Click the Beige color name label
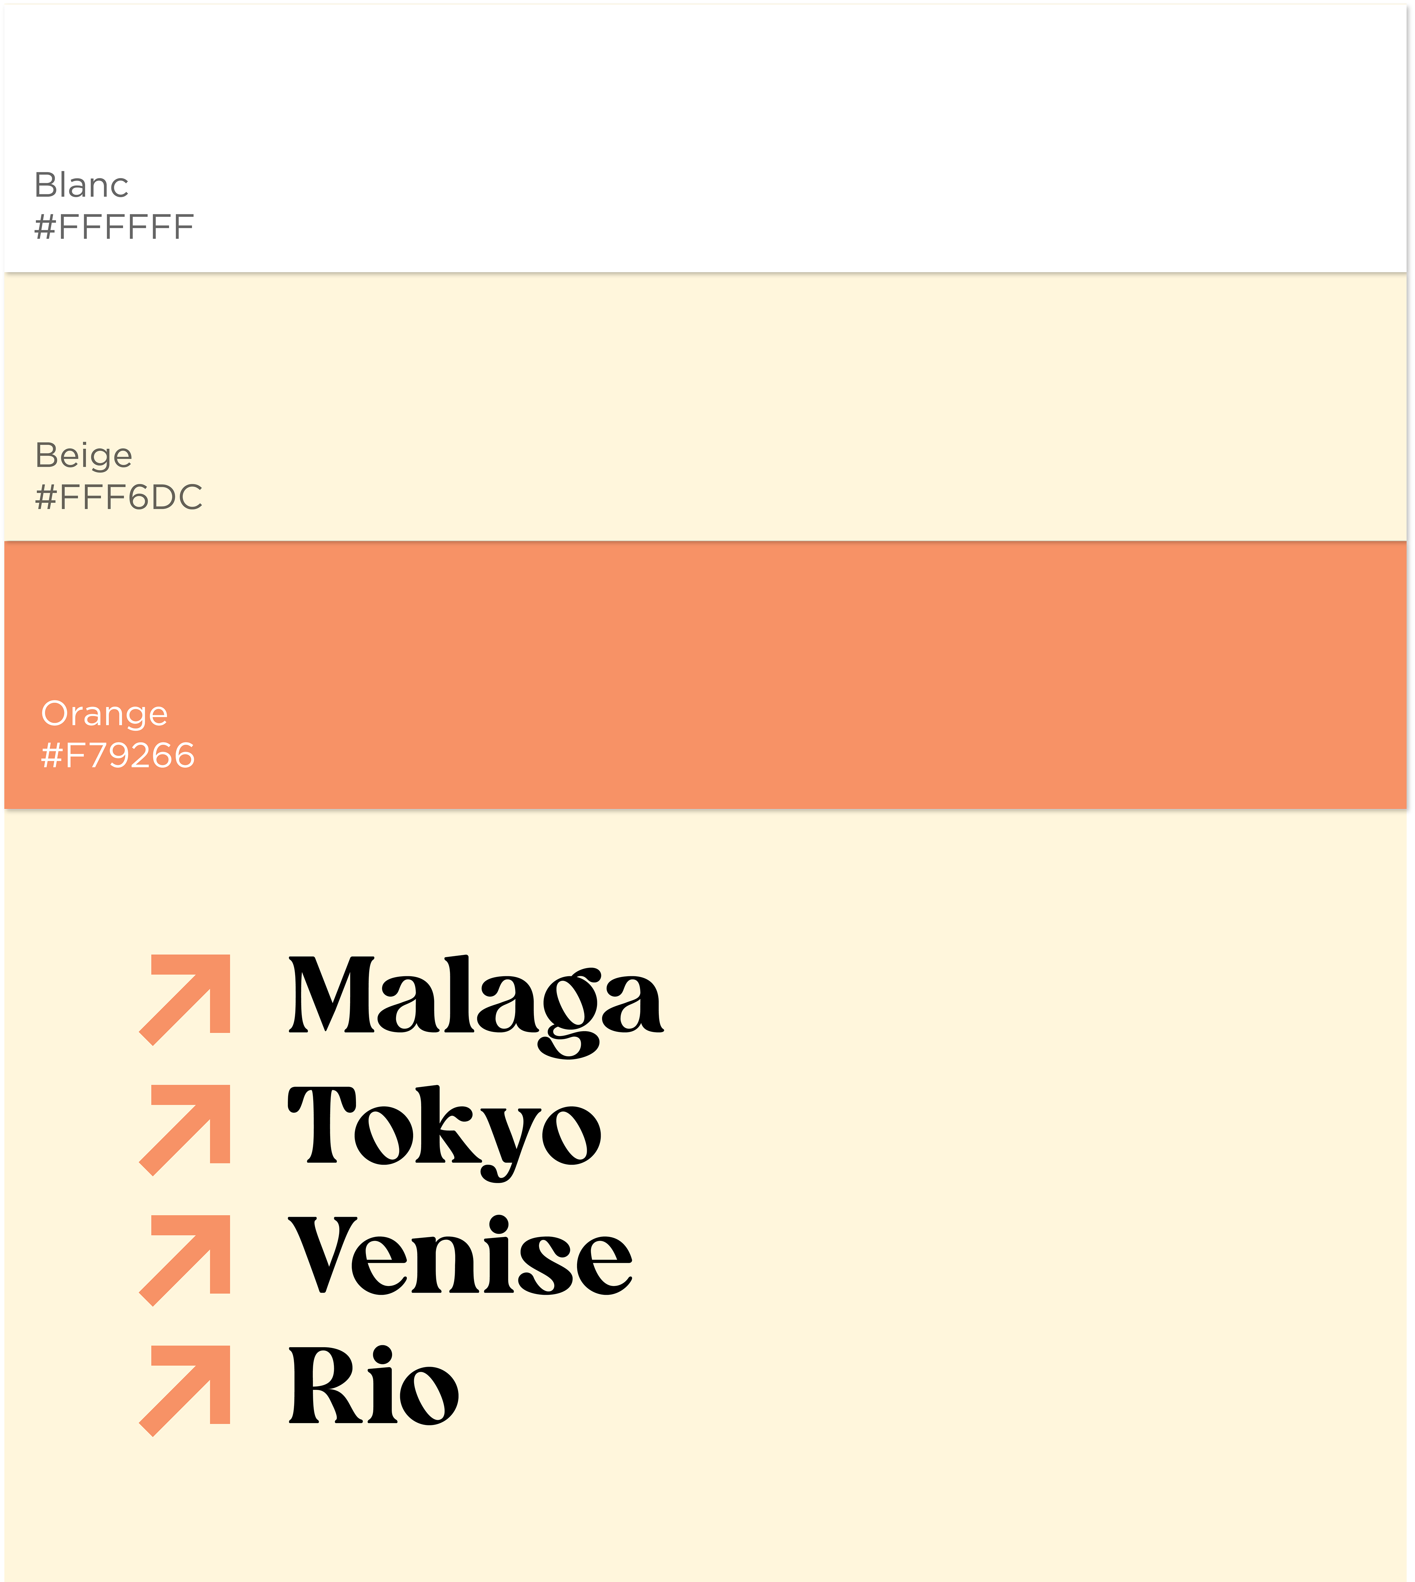Screen dimensions: 1415x1582 (84, 455)
